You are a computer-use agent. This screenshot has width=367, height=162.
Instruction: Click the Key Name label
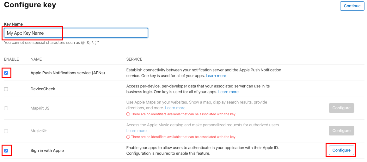pos(13,24)
